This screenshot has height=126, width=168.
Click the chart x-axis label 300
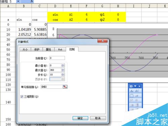141,58
